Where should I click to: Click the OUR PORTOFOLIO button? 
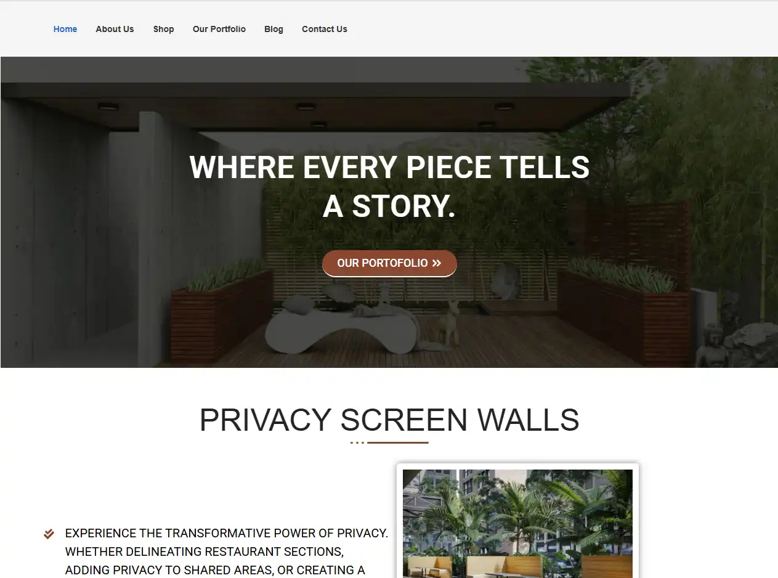point(389,263)
